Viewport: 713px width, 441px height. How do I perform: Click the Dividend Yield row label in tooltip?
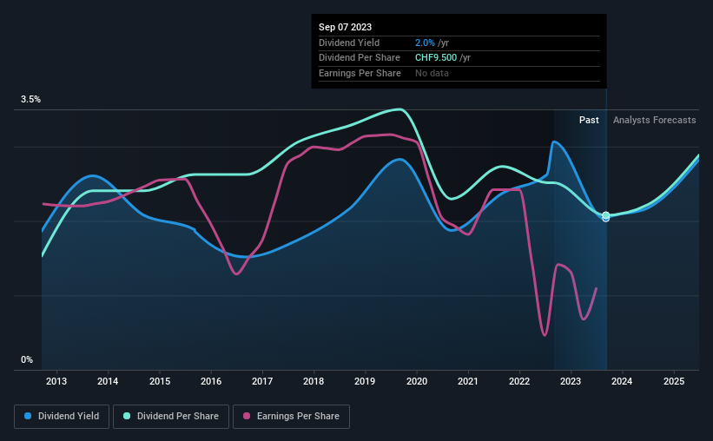349,43
